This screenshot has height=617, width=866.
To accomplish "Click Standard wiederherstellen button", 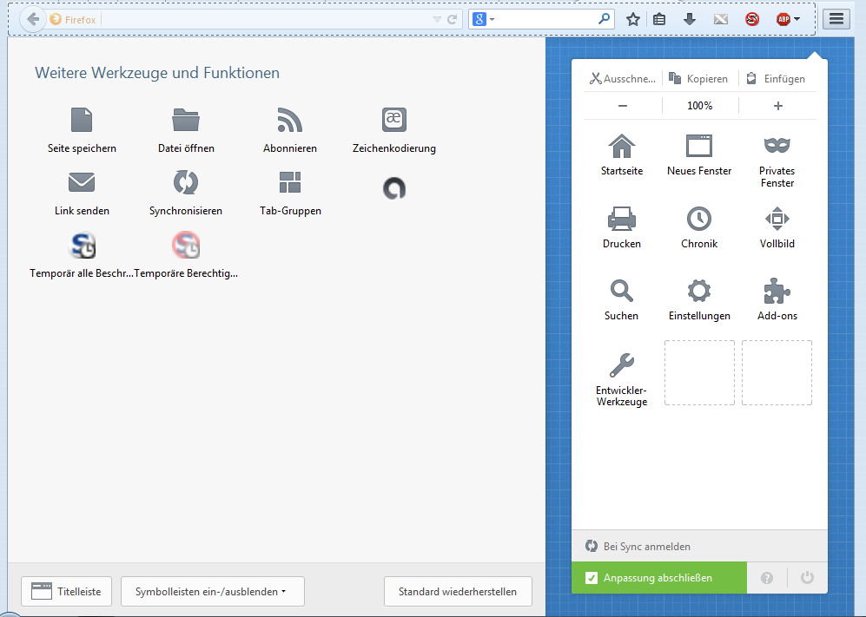I will (458, 592).
